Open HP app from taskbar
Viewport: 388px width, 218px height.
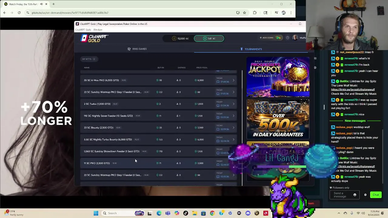(230, 213)
